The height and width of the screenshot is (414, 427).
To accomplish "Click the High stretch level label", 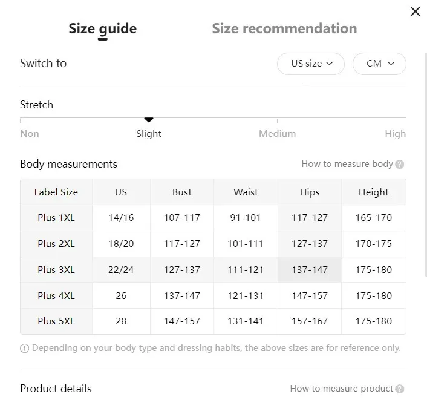I will 396,134.
